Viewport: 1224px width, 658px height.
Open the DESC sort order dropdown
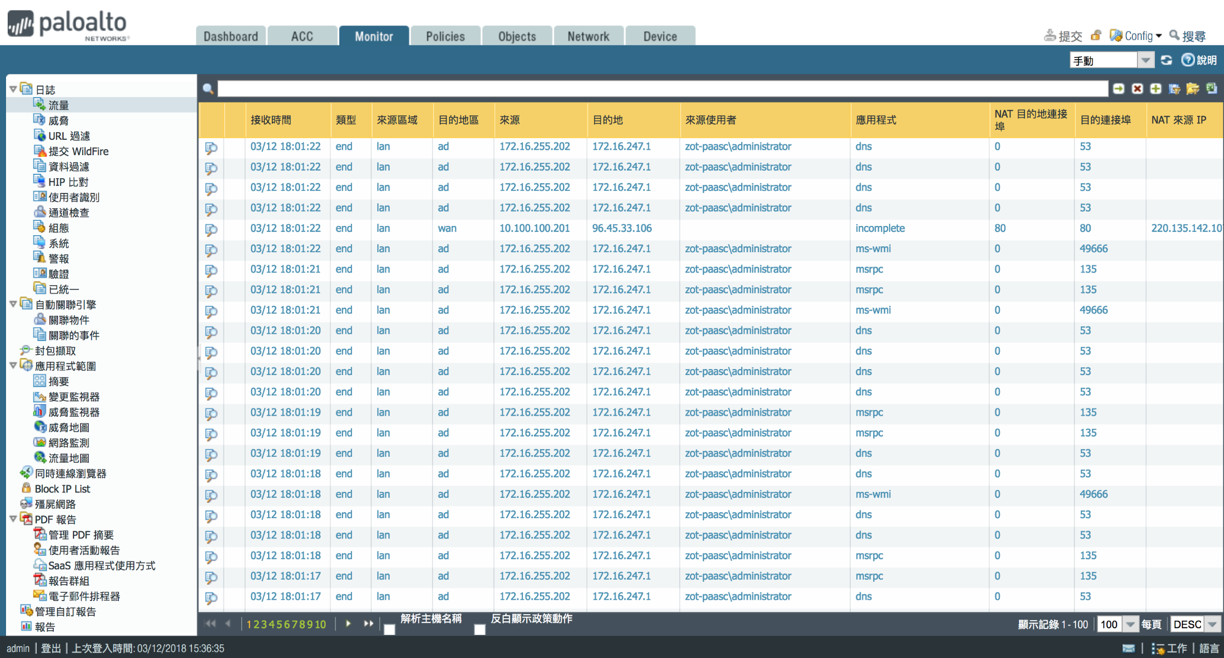1212,624
